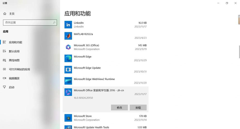Image resolution: width=240 pixels, height=129 pixels.
Task: Click 卸载 to uninstall Microsoft Office
Action: 138,108
